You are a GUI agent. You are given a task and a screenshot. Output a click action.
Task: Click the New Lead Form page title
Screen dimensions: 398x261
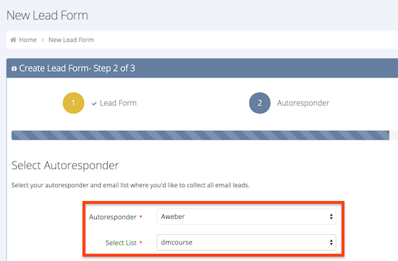pos(47,15)
